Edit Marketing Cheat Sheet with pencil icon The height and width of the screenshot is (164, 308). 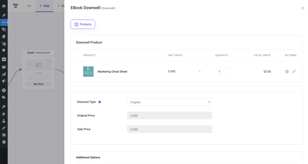click(294, 71)
